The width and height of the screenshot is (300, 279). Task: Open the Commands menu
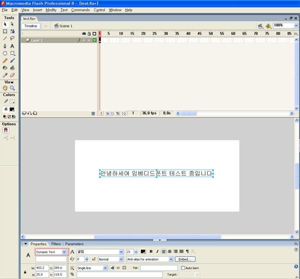click(80, 10)
